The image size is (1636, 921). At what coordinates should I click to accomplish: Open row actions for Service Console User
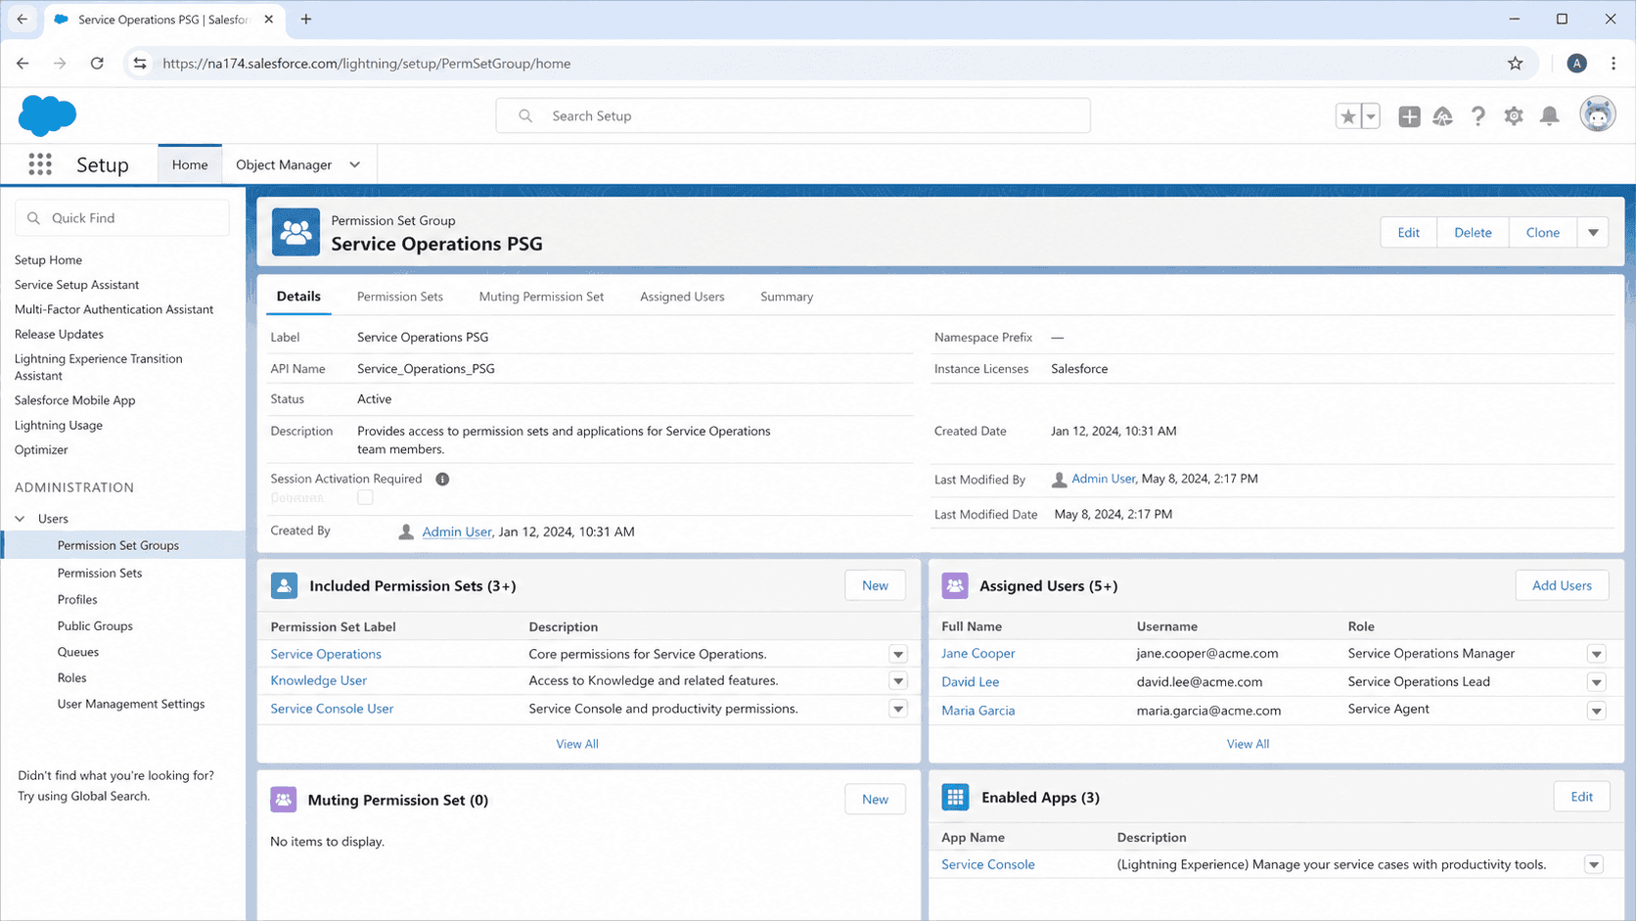pos(898,709)
